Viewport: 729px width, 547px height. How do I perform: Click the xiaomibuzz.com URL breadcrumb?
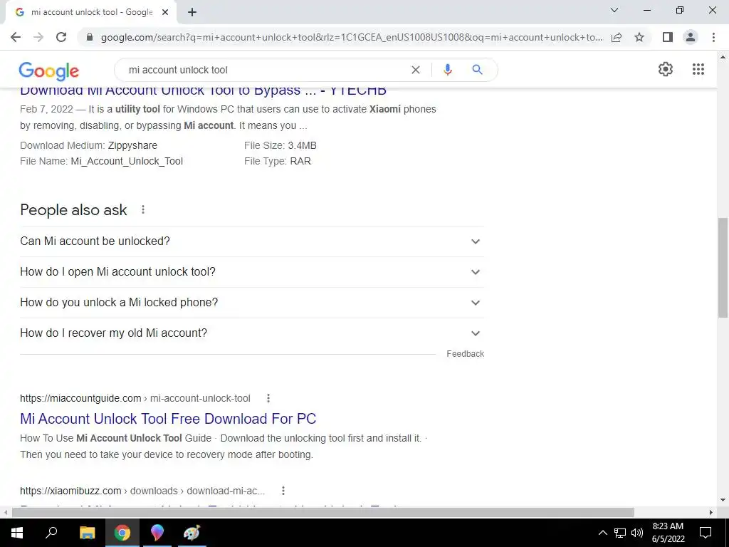click(142, 491)
